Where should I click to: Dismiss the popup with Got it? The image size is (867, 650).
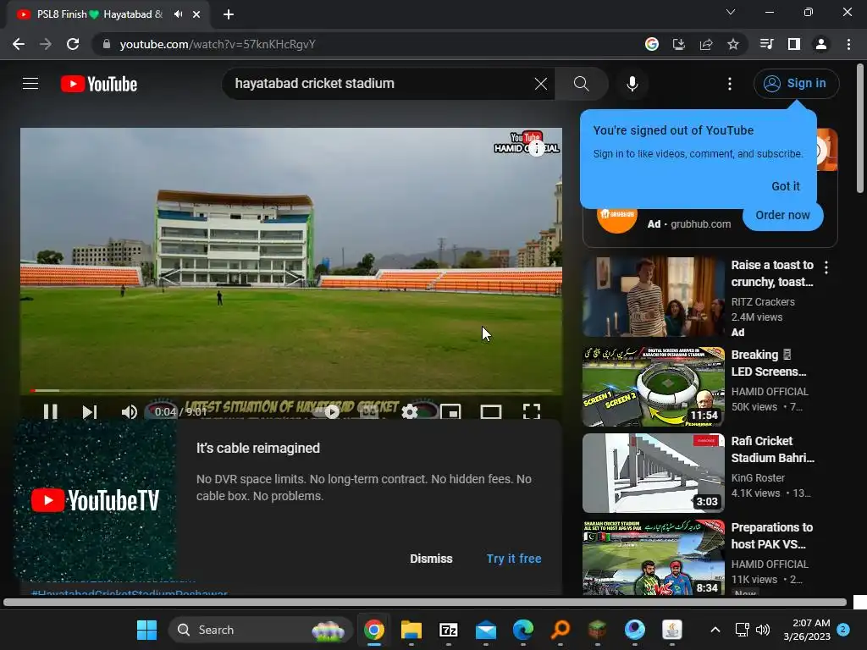click(785, 186)
